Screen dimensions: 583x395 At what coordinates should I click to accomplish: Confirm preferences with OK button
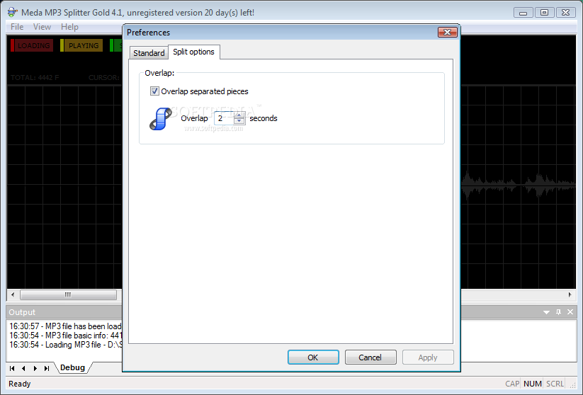313,357
